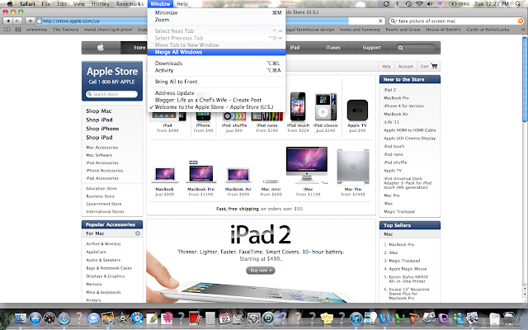Click the Time Machine icon in menu bar
The height and width of the screenshot is (330, 528).
point(408,3)
